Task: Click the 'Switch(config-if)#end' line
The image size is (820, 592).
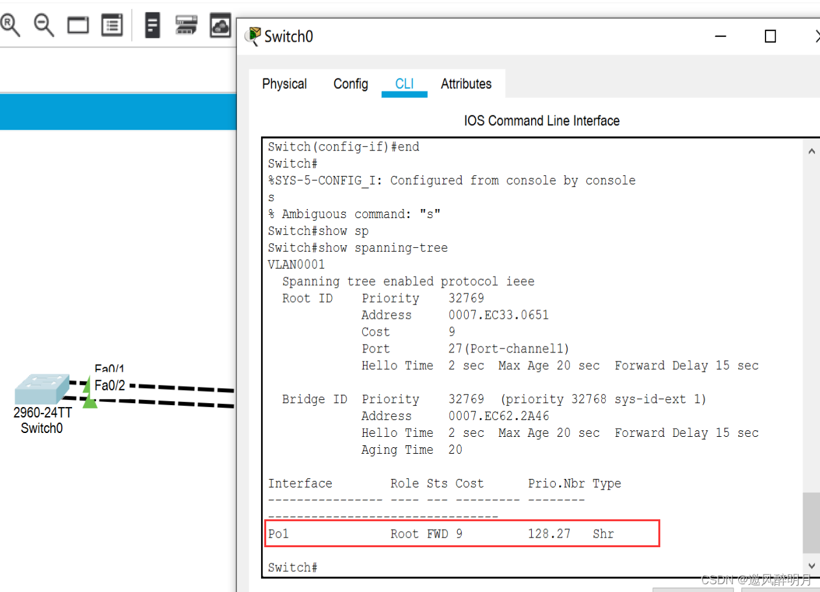Action: (343, 147)
